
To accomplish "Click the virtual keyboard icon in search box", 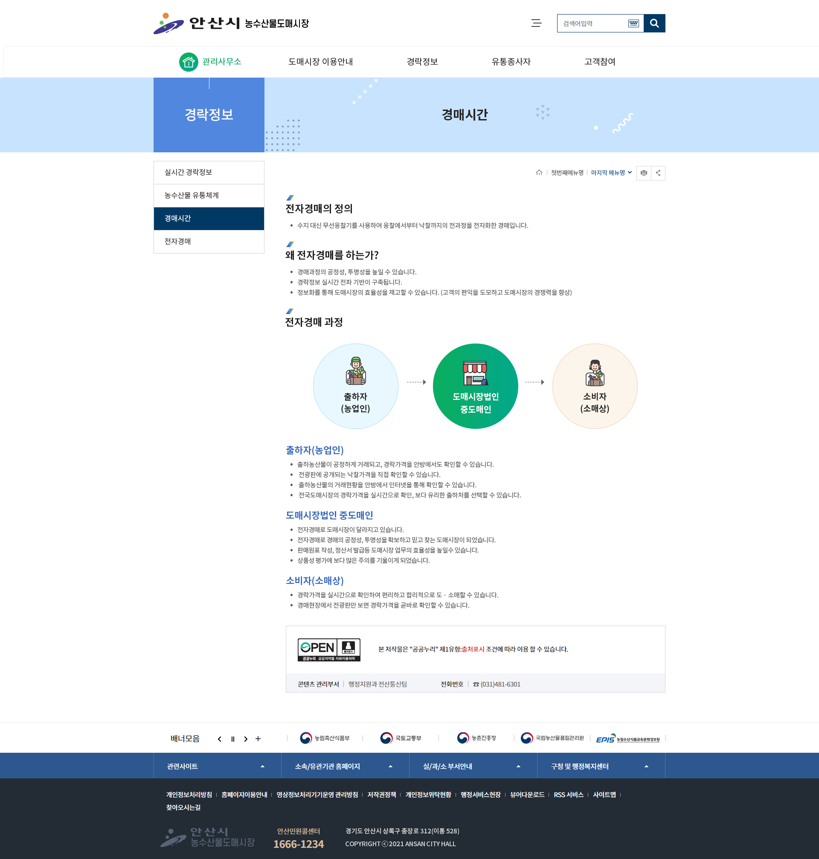I will click(633, 23).
